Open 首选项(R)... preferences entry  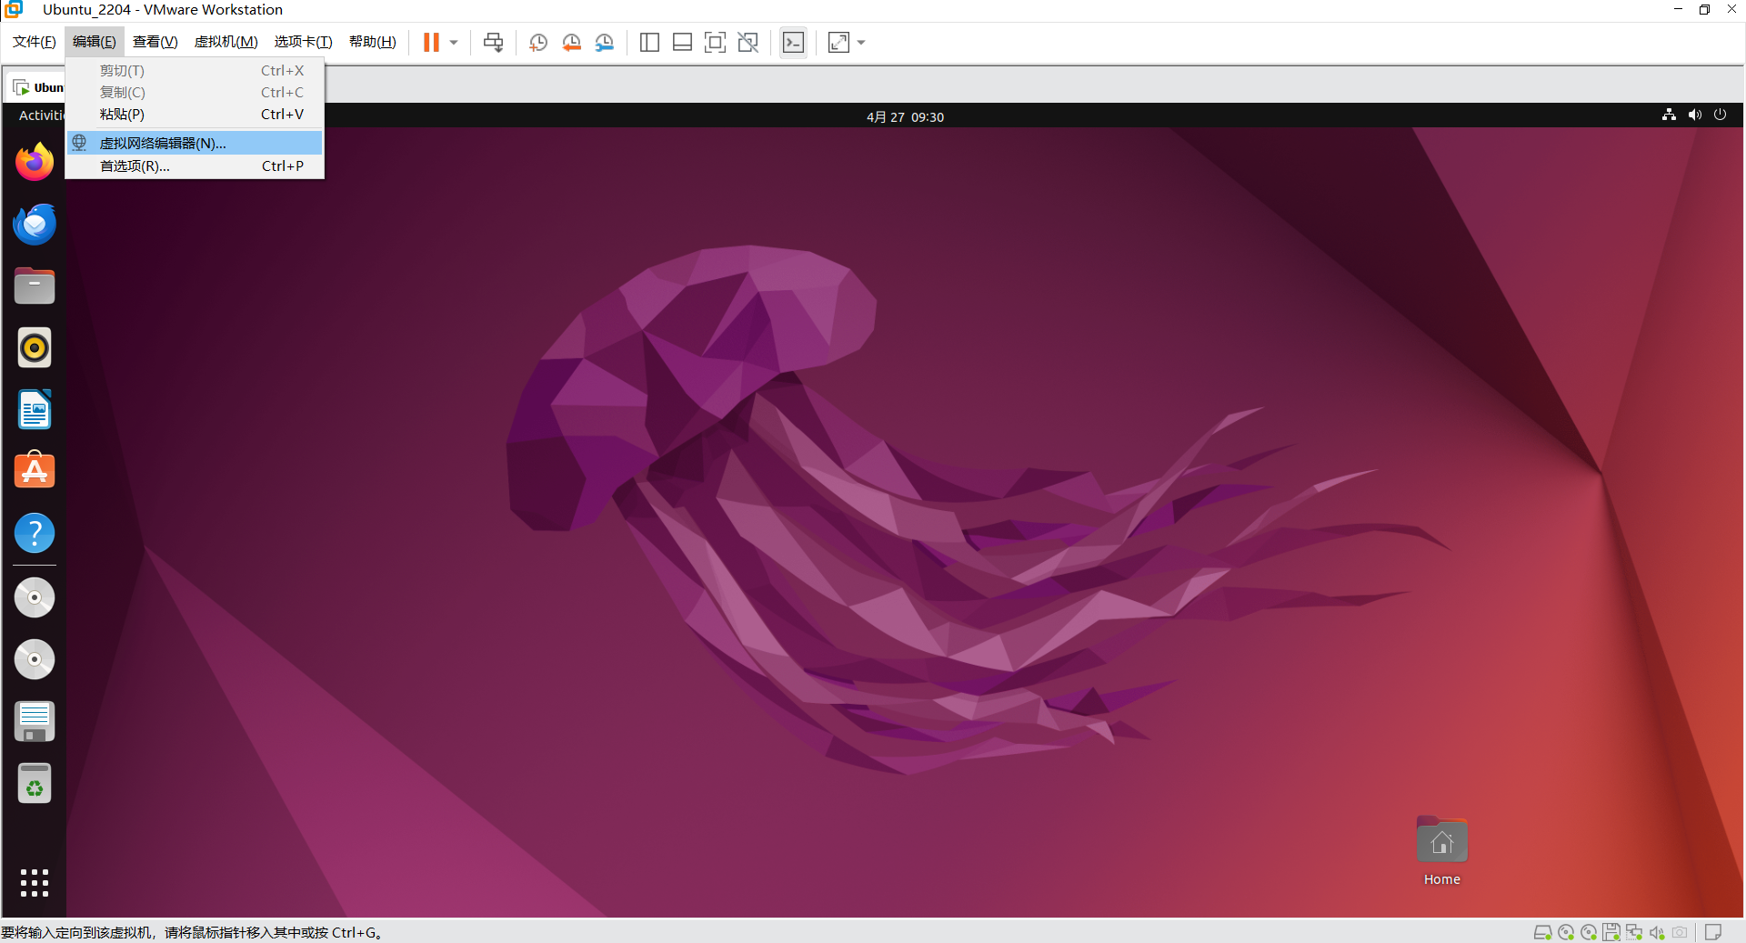[x=195, y=166]
